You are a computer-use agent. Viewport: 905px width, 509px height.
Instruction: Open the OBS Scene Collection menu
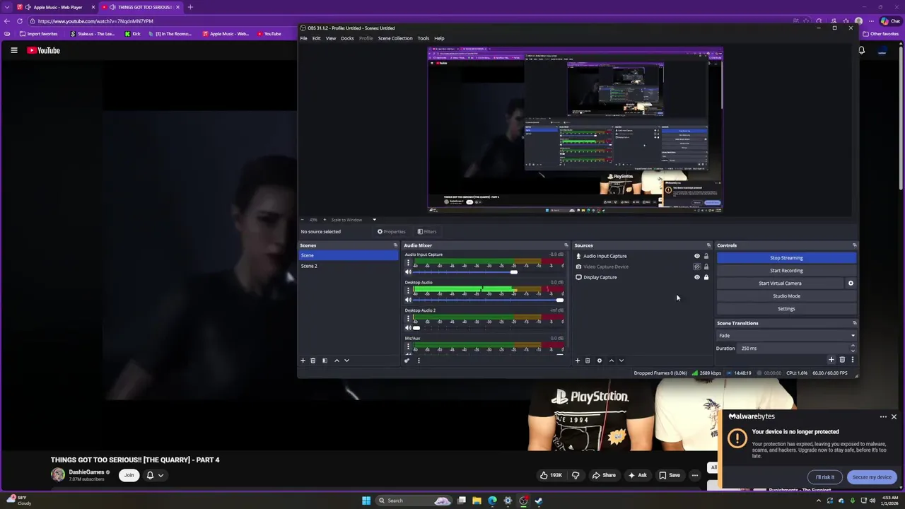point(395,38)
